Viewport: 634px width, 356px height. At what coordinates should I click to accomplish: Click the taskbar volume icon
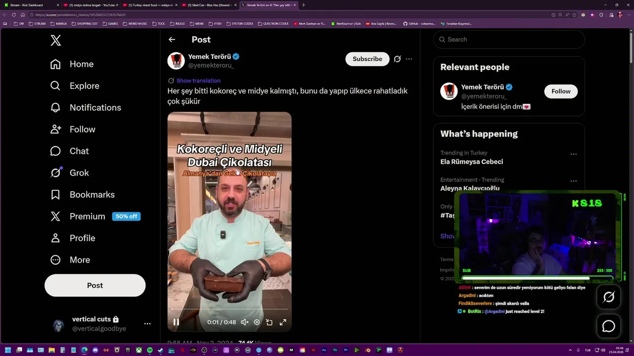tap(603, 351)
